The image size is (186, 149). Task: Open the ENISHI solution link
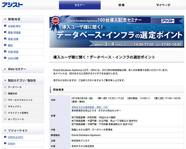(x=11, y=144)
